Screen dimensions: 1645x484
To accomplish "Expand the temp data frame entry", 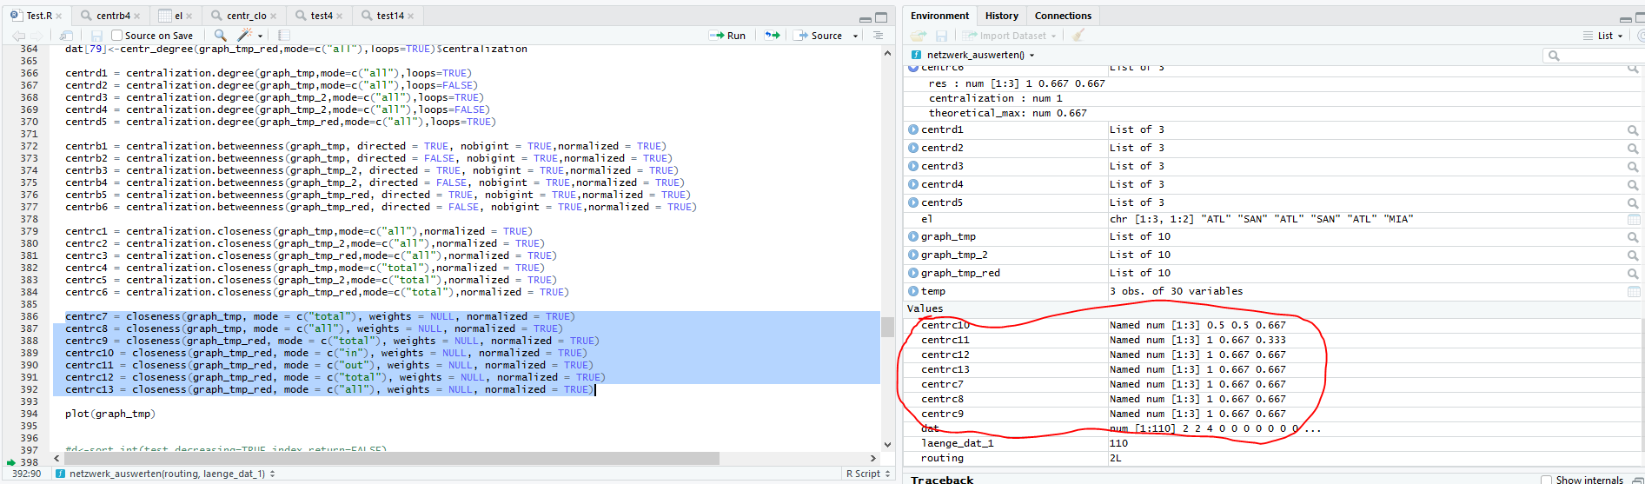I will pos(913,291).
